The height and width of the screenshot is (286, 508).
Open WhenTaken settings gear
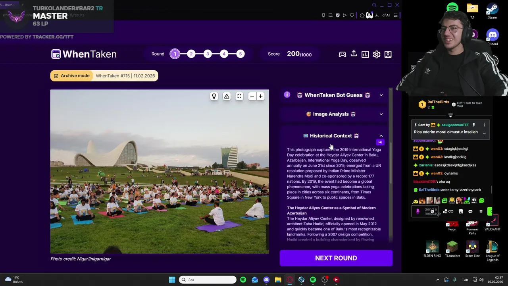click(377, 54)
